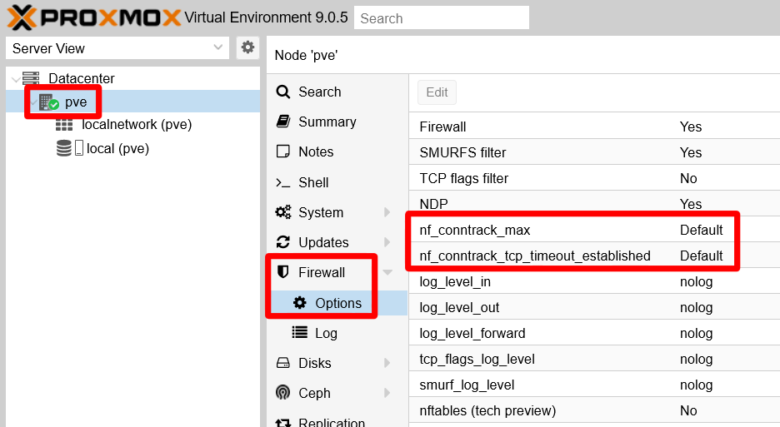Click the No value of TCP flags filter
The height and width of the screenshot is (427, 780).
688,178
